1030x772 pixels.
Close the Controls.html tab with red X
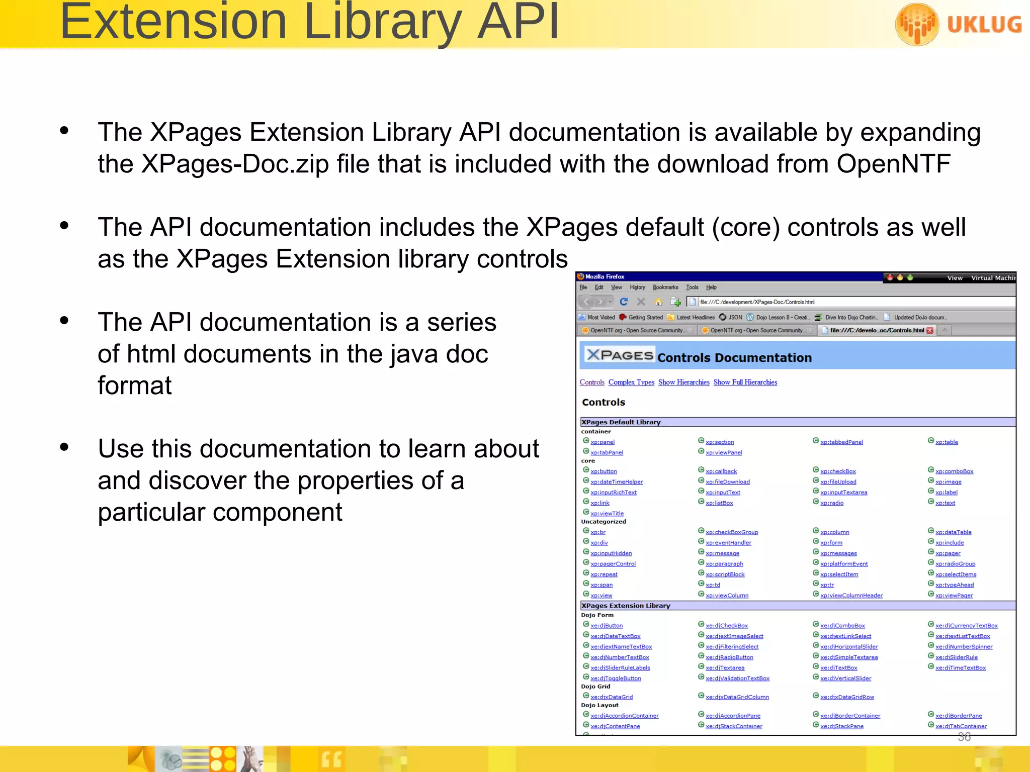(930, 330)
